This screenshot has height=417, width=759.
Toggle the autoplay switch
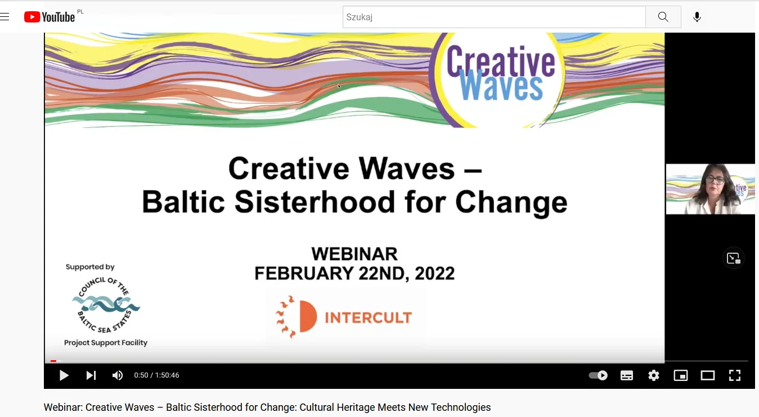(598, 375)
